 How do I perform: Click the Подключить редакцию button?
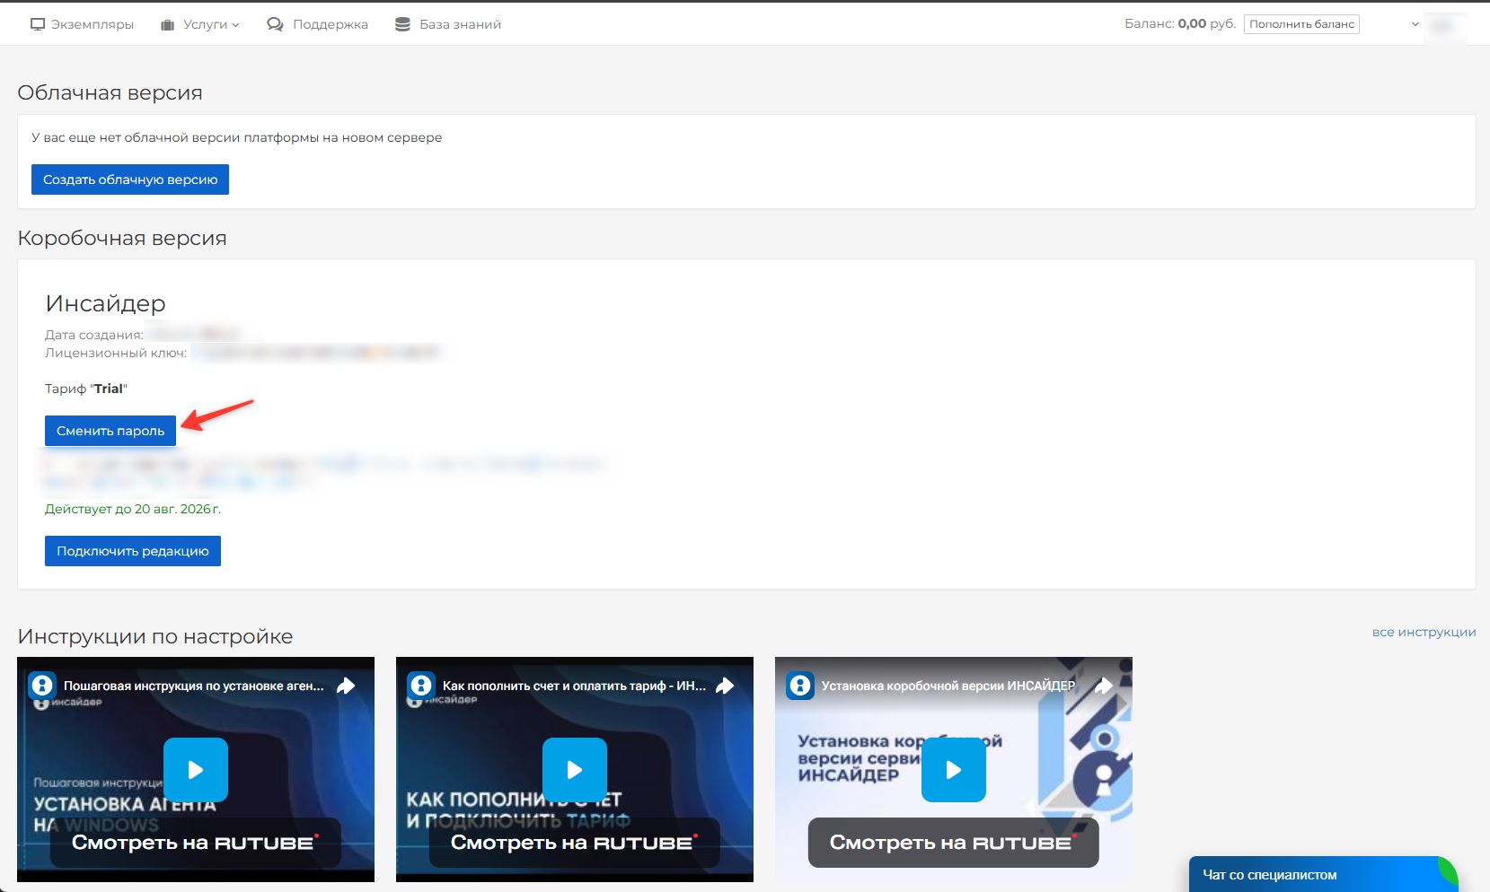133,551
